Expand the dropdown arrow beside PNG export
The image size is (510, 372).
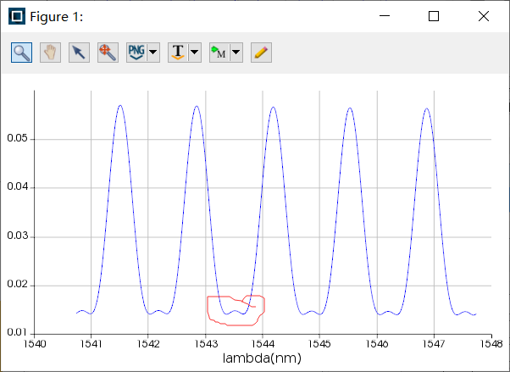[x=152, y=53]
